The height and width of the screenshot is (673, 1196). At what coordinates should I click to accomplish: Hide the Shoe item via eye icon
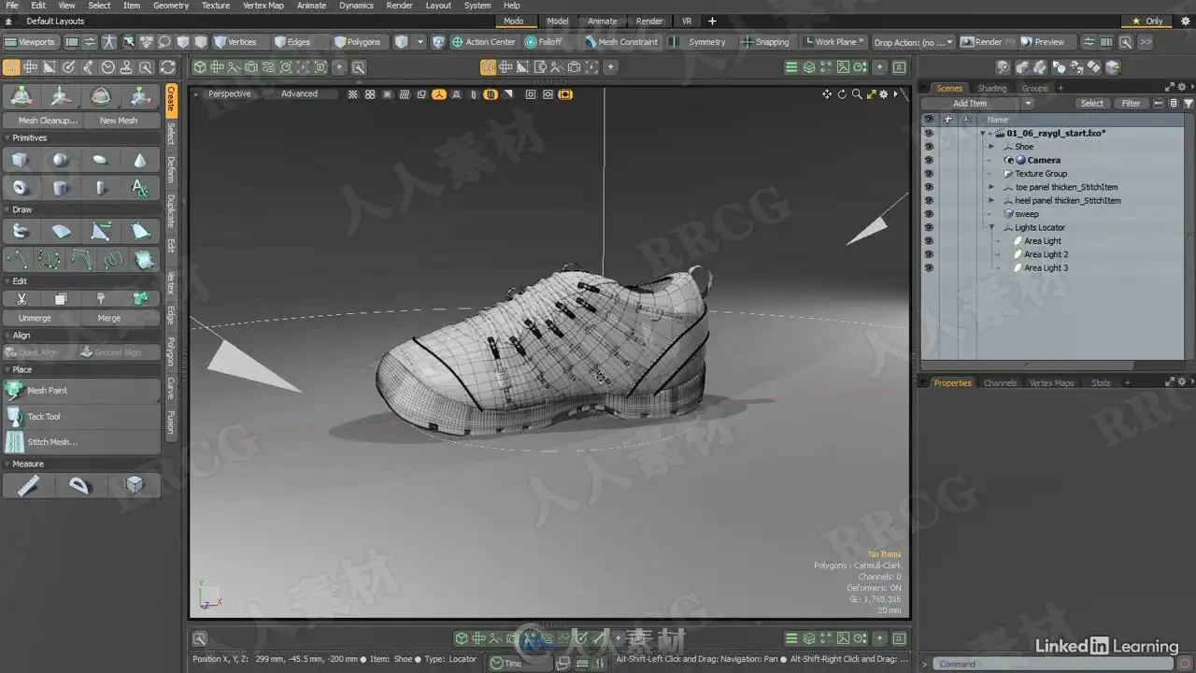pyautogui.click(x=928, y=147)
